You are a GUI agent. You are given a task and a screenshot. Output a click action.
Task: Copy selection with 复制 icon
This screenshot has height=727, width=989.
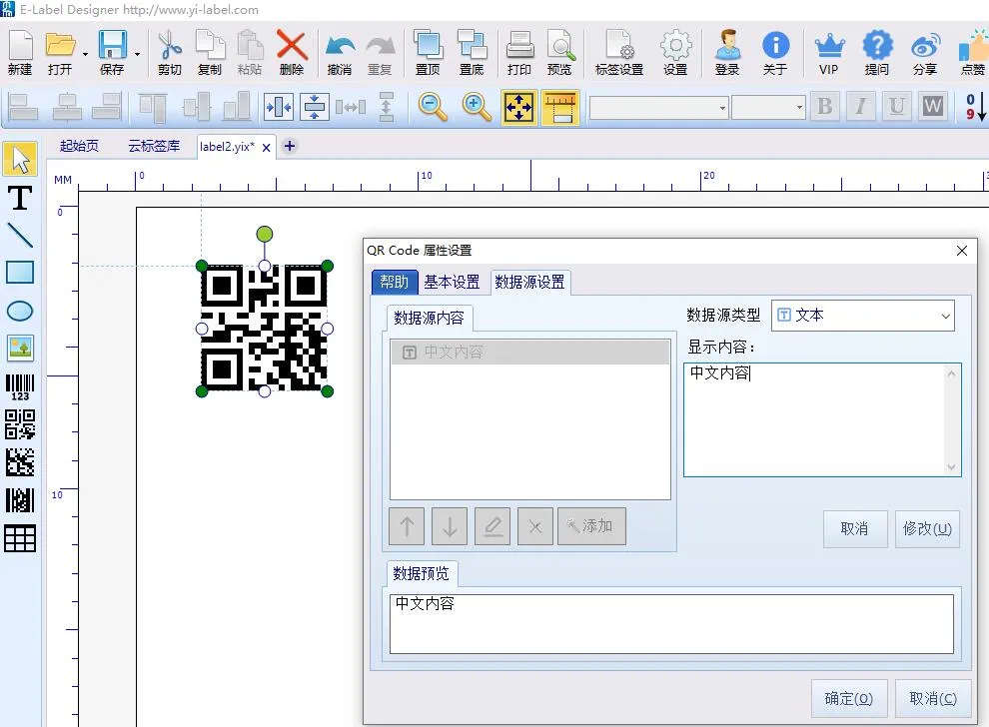click(x=210, y=52)
